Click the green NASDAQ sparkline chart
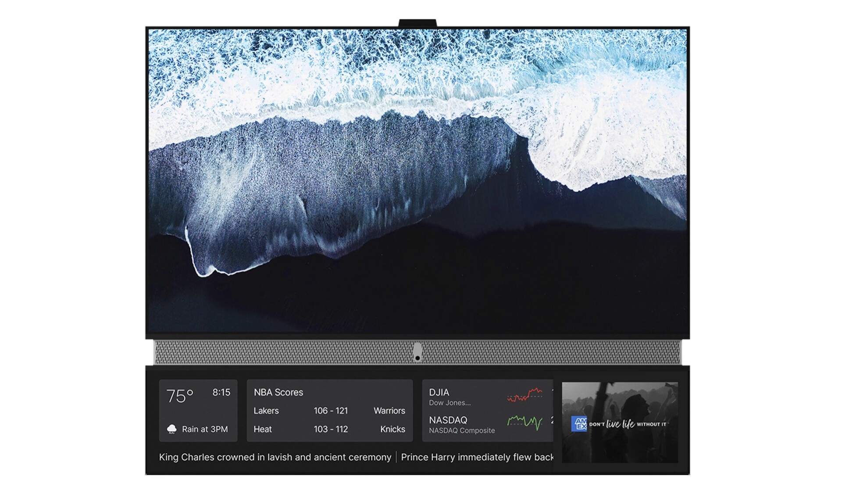 [x=525, y=422]
